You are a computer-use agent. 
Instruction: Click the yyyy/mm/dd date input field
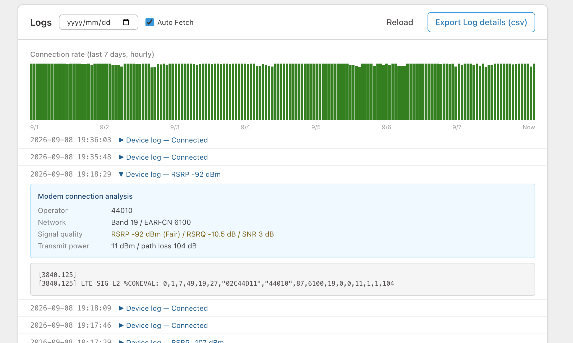coord(98,22)
